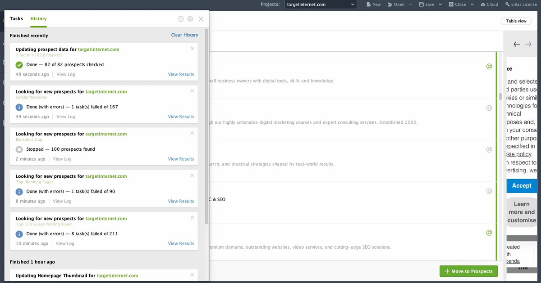Click info icon for 8 failed of 211

19,234
